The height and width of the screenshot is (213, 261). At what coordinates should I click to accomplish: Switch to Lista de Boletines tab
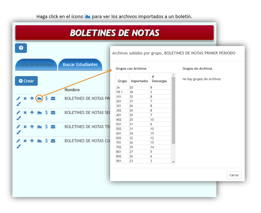coord(36,64)
